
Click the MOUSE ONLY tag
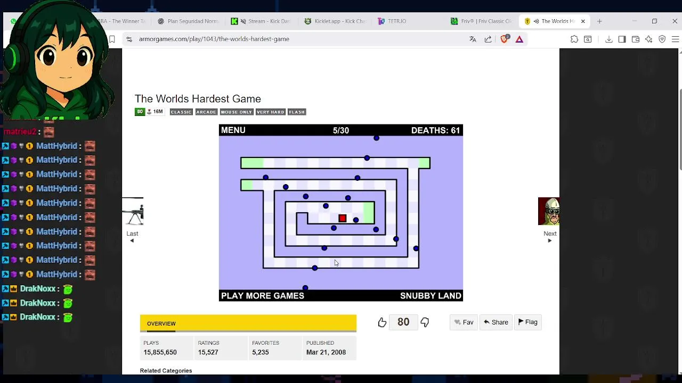tap(236, 112)
